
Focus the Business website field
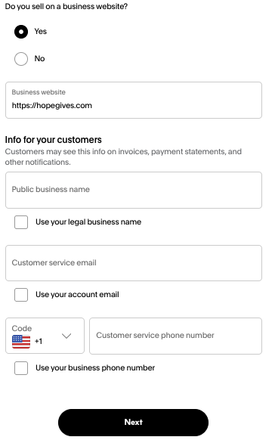click(x=134, y=101)
